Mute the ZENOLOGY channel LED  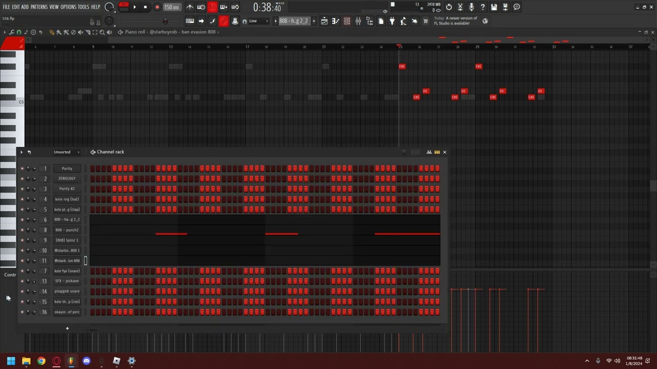(22, 179)
